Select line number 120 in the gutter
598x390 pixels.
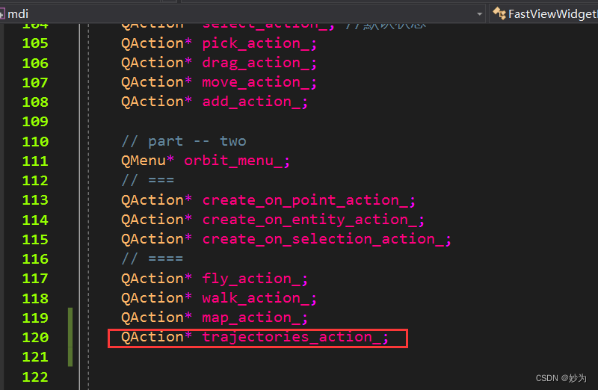pyautogui.click(x=35, y=338)
